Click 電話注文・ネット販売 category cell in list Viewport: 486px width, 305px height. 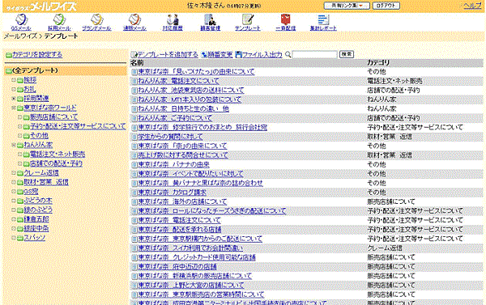pyautogui.click(x=394, y=81)
